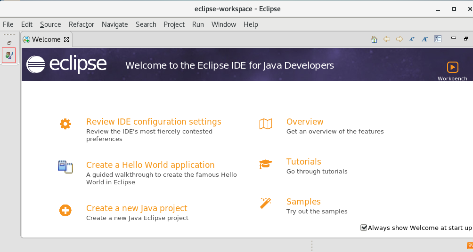
Task: Open the Refactor menu
Action: 82,24
